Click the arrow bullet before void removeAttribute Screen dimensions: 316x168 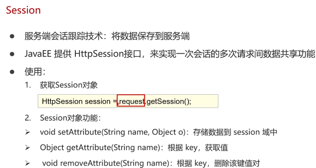point(28,163)
